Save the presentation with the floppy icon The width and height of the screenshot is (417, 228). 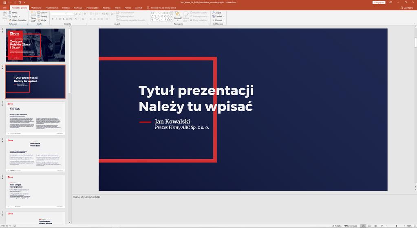click(x=4, y=2)
